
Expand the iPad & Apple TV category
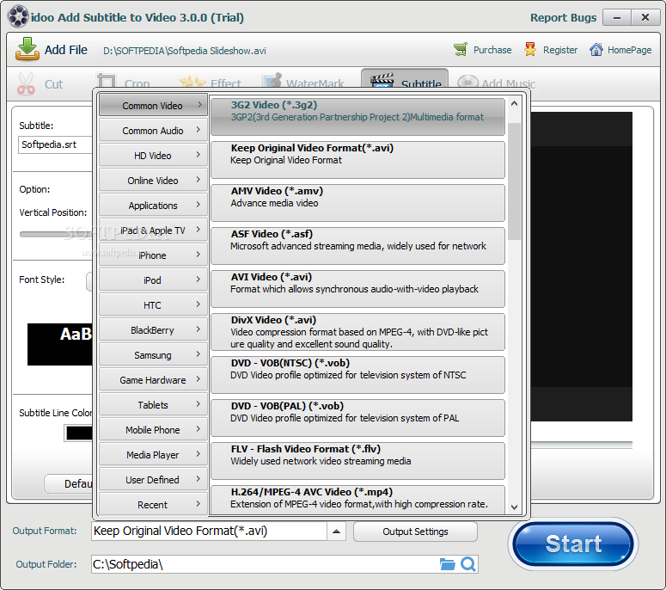pos(153,230)
